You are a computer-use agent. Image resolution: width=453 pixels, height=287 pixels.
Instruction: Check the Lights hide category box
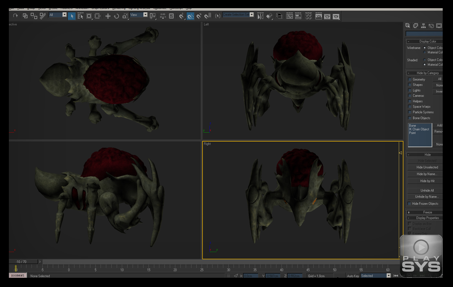410,90
